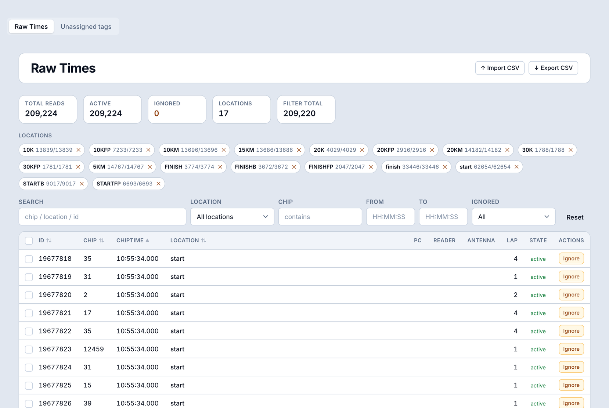
Task: Remove the 15KM location chip
Action: [299, 150]
